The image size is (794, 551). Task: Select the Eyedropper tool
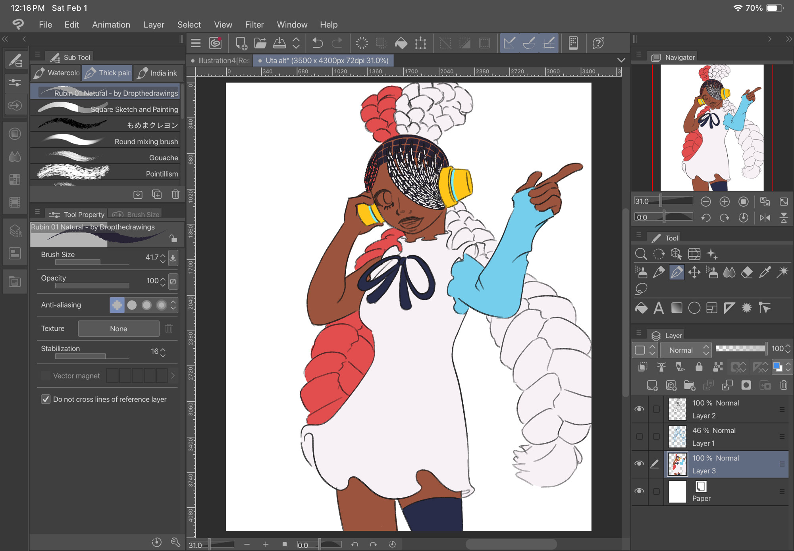765,272
